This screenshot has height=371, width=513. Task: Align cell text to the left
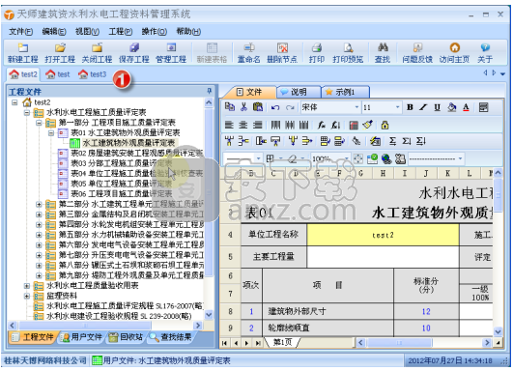pos(229,125)
